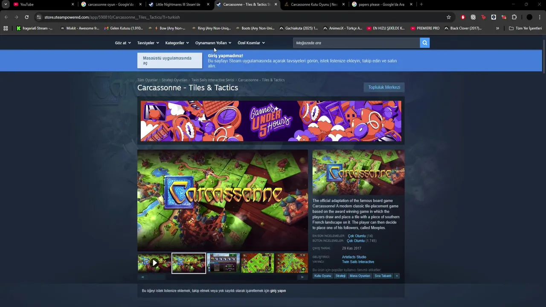Open the Artefacts Studio developer link
546x307 pixels.
click(x=354, y=257)
